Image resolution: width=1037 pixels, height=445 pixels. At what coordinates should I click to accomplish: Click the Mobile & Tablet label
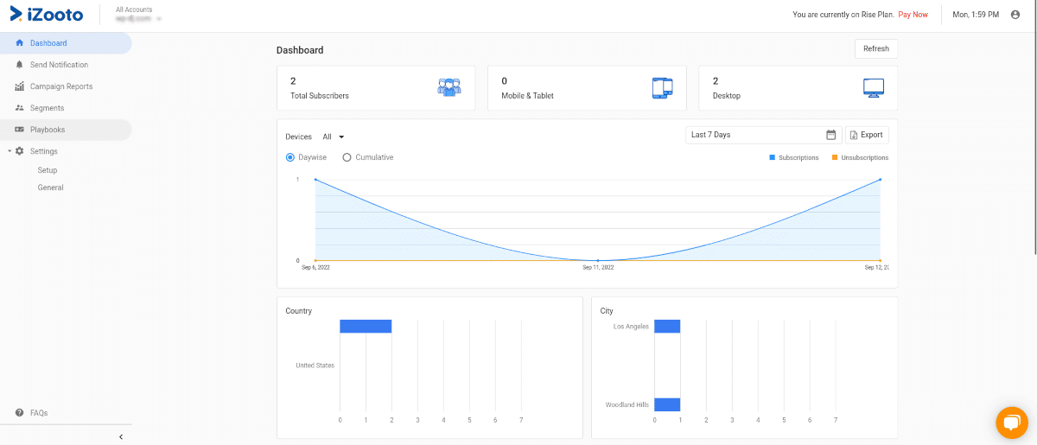527,96
